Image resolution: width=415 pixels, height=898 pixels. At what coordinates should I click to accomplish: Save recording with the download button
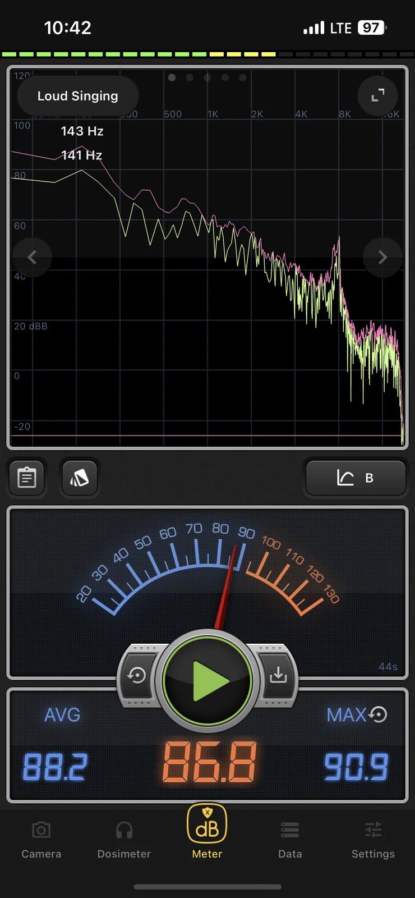[x=278, y=675]
